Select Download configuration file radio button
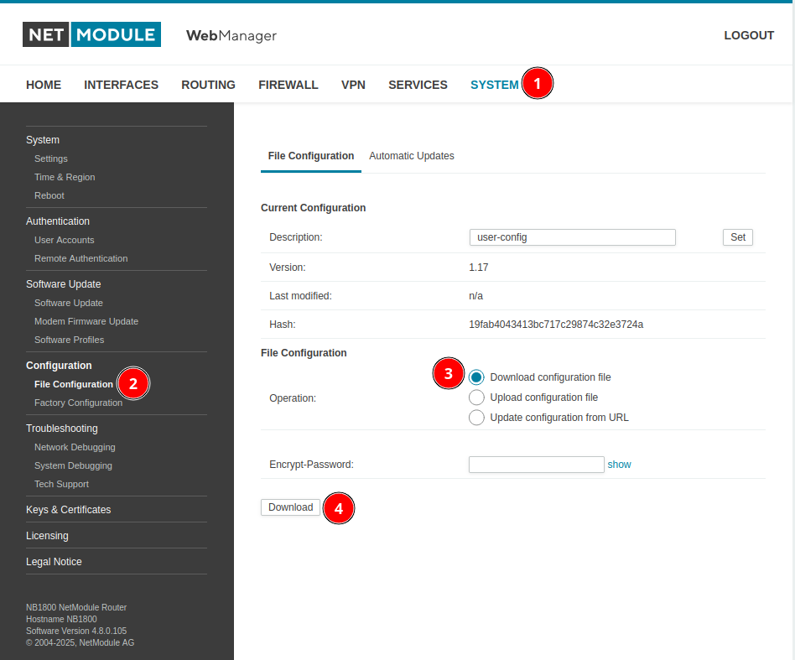The height and width of the screenshot is (660, 795). coord(476,377)
